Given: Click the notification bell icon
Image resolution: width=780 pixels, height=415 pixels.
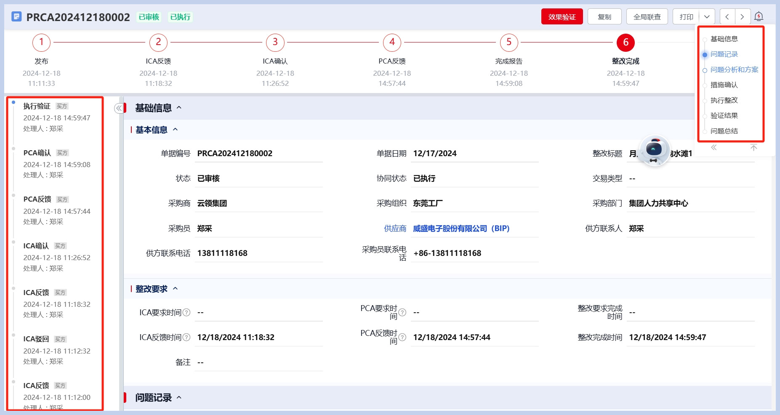Looking at the screenshot, I should [x=759, y=17].
